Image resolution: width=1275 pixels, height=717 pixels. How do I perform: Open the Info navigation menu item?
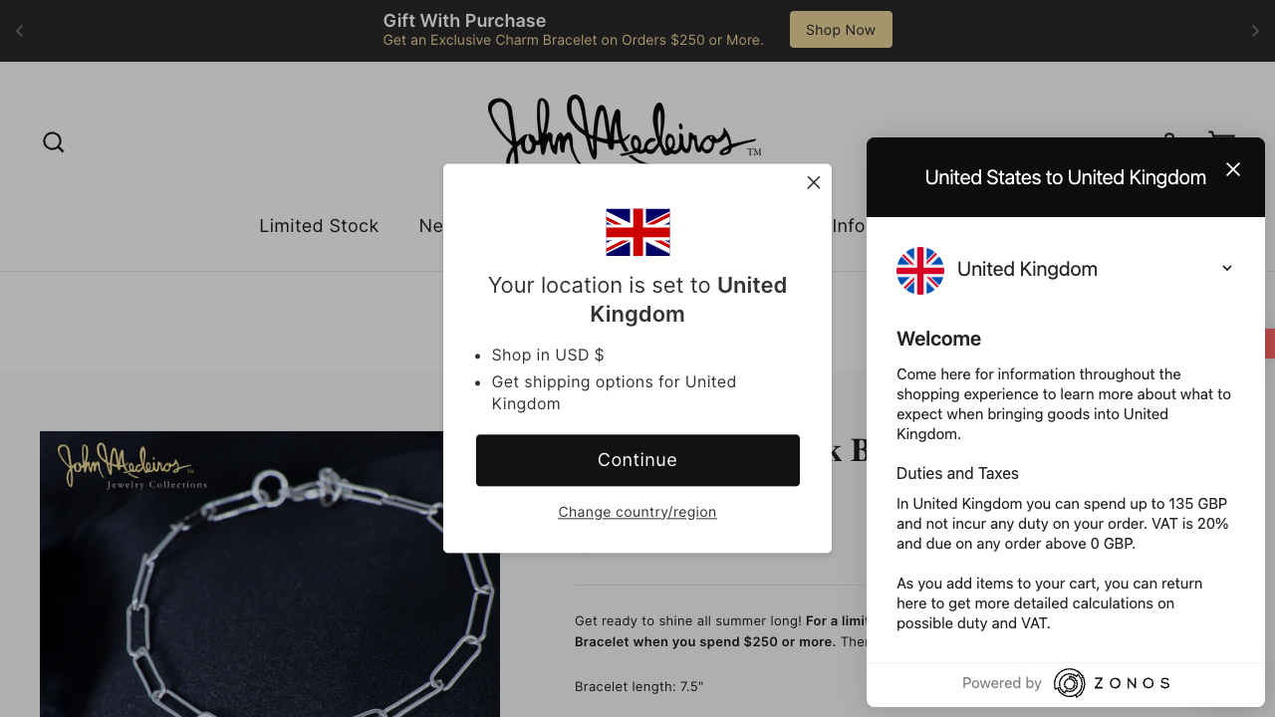coord(849,226)
